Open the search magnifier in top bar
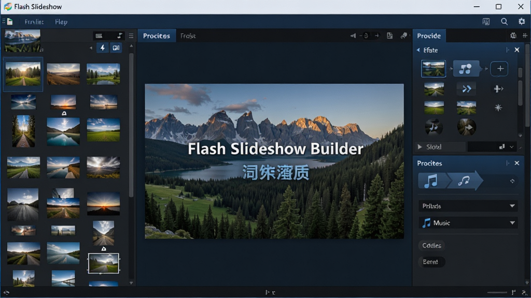This screenshot has height=298, width=531. pyautogui.click(x=504, y=22)
